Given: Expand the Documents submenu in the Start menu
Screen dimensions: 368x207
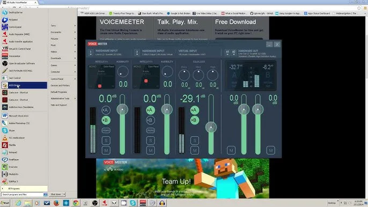Looking at the screenshot, I should pos(63,32).
